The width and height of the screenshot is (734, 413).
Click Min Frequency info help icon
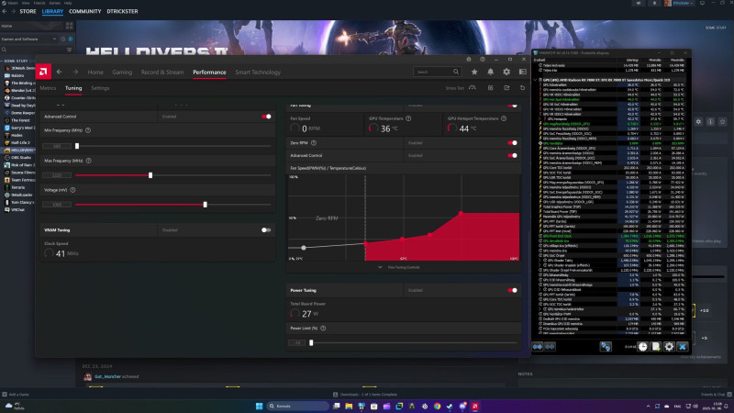click(88, 130)
